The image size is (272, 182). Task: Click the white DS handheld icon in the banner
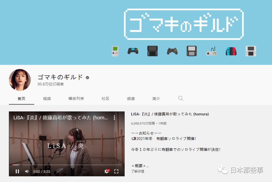[251, 51]
